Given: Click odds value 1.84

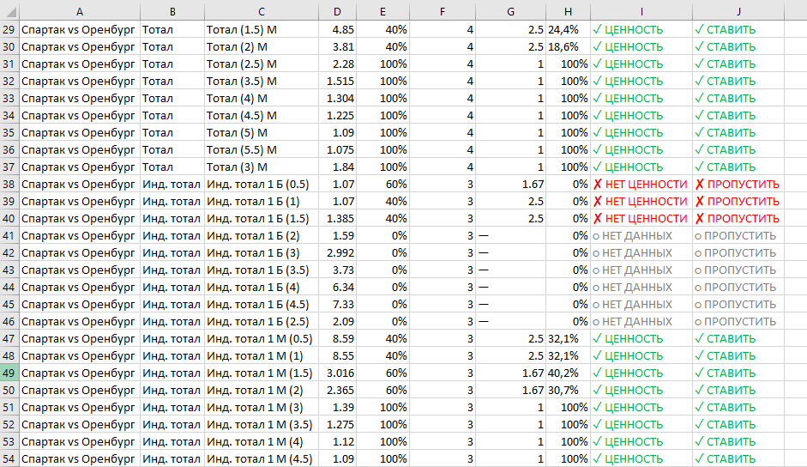Looking at the screenshot, I should (343, 167).
